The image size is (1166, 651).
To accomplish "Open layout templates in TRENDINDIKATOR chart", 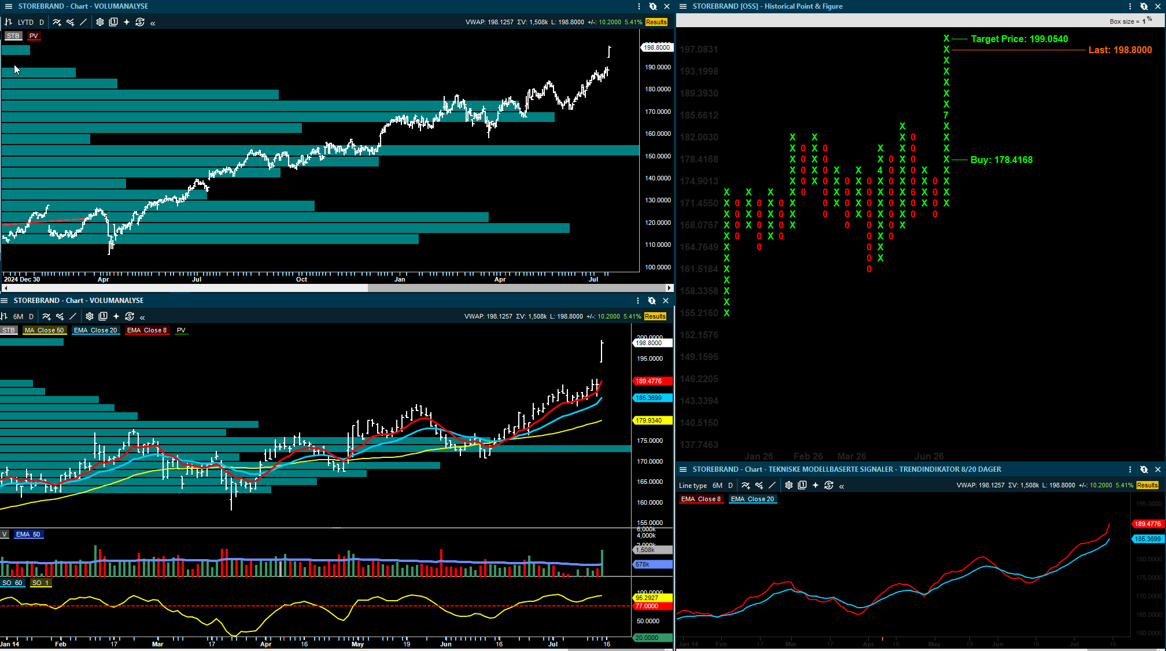I will click(802, 485).
